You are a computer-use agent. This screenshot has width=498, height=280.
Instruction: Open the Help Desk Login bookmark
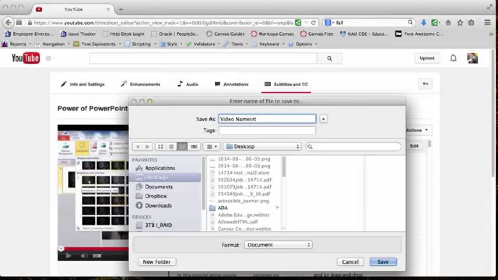(x=123, y=34)
